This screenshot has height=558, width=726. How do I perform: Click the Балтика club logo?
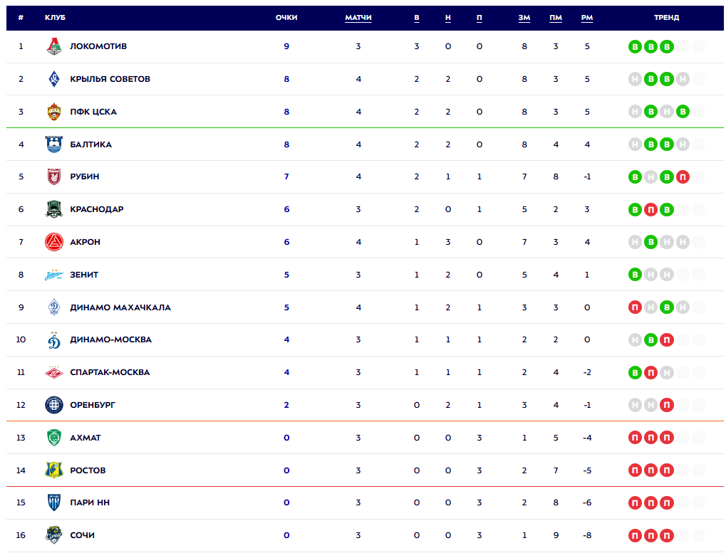click(x=54, y=144)
